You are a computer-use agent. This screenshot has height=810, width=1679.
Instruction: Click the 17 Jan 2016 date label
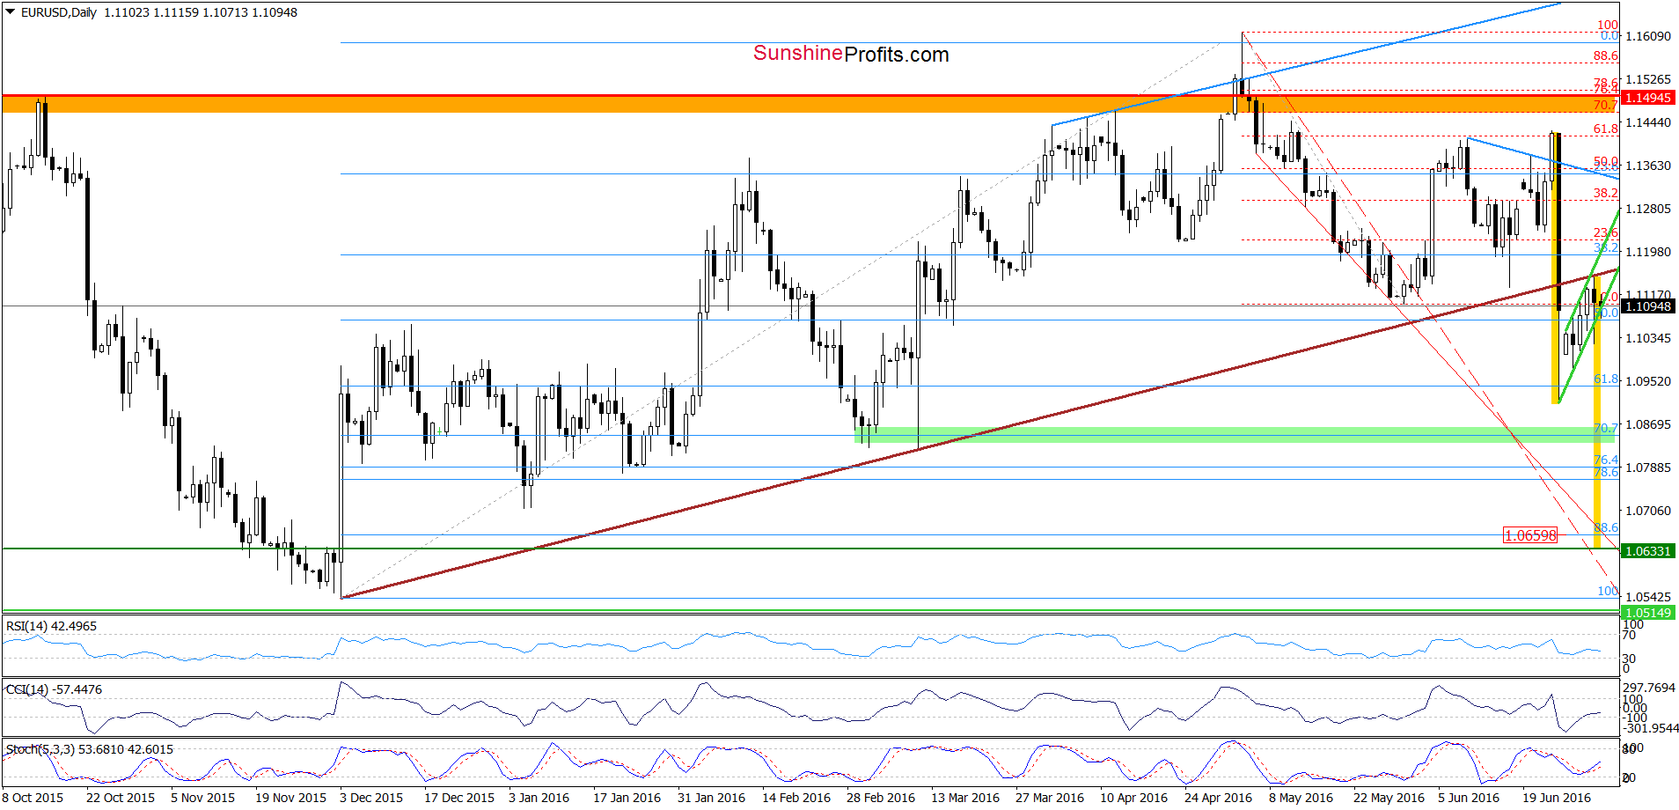[x=627, y=798]
